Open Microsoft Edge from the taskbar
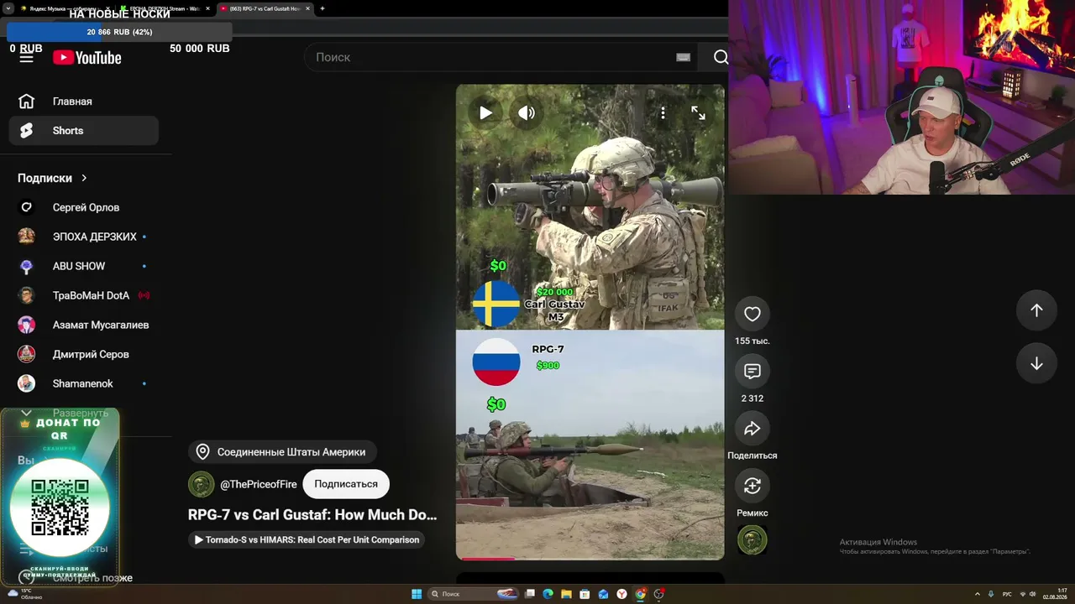This screenshot has height=604, width=1075. (548, 594)
